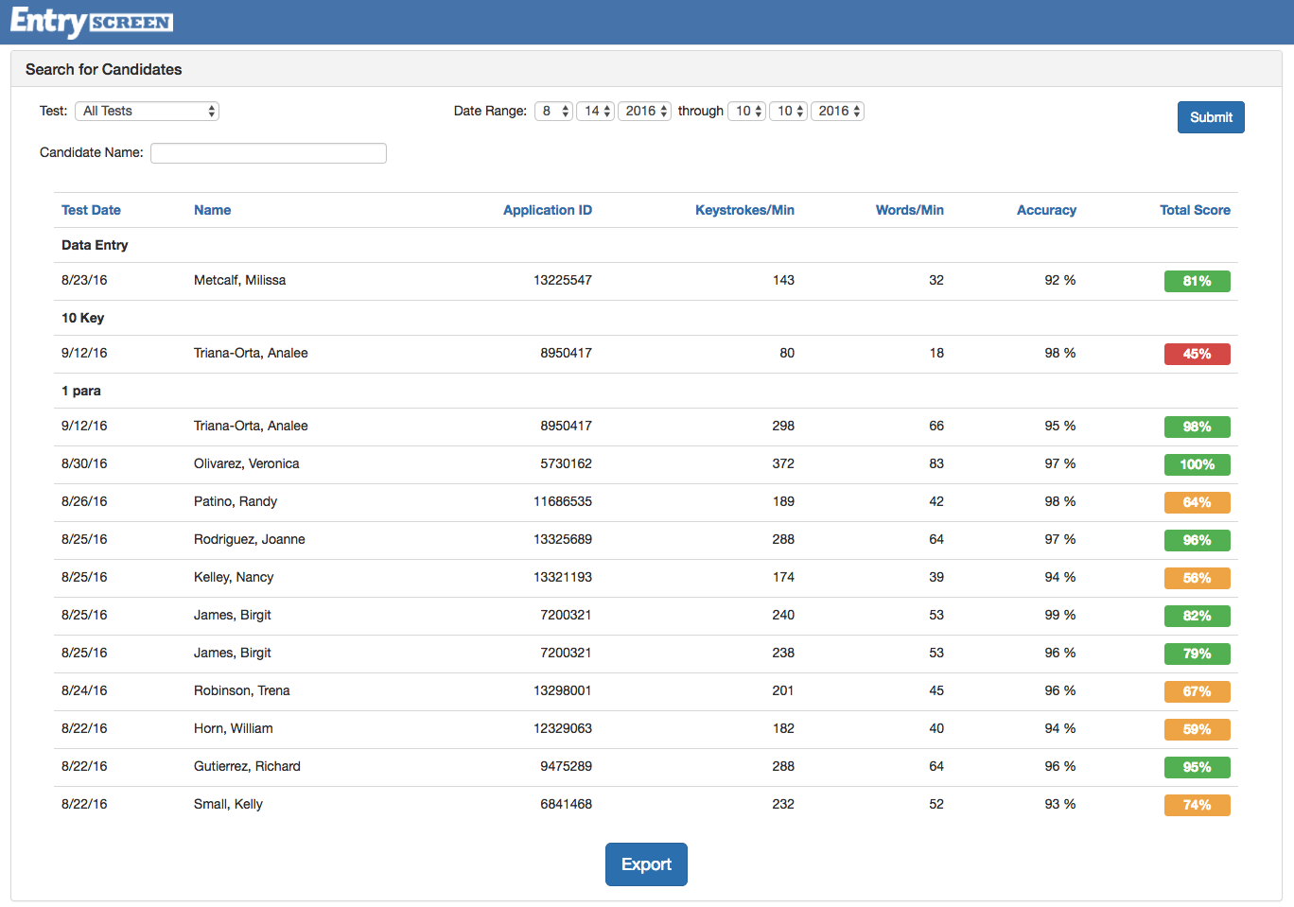Sort by the Accuracy column header

[1046, 210]
